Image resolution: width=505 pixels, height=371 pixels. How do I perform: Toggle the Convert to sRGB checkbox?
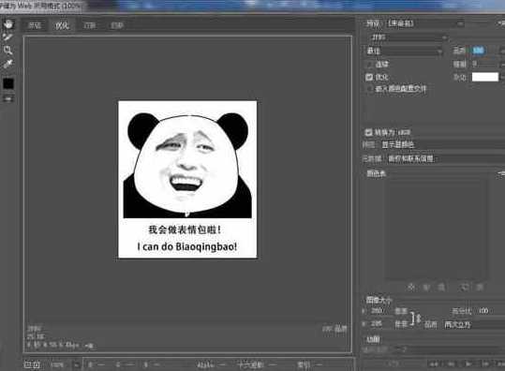coord(368,132)
